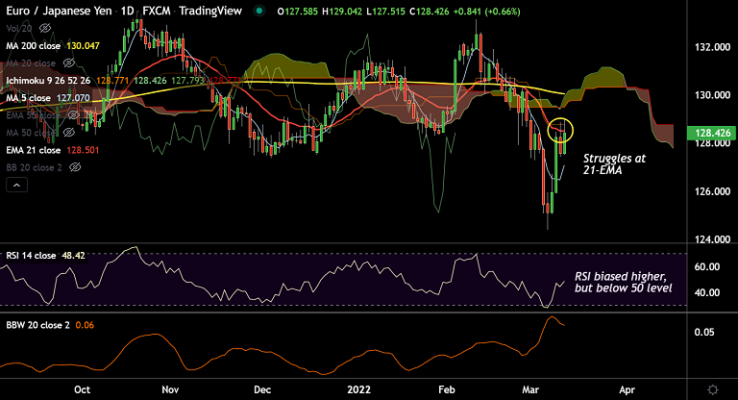This screenshot has width=738, height=400.
Task: Select the Ichimoku 9 26 52 26 indicator label
Action: point(48,81)
